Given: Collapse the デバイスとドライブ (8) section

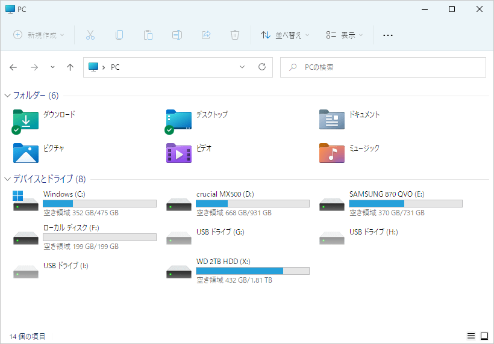Looking at the screenshot, I should pos(8,179).
